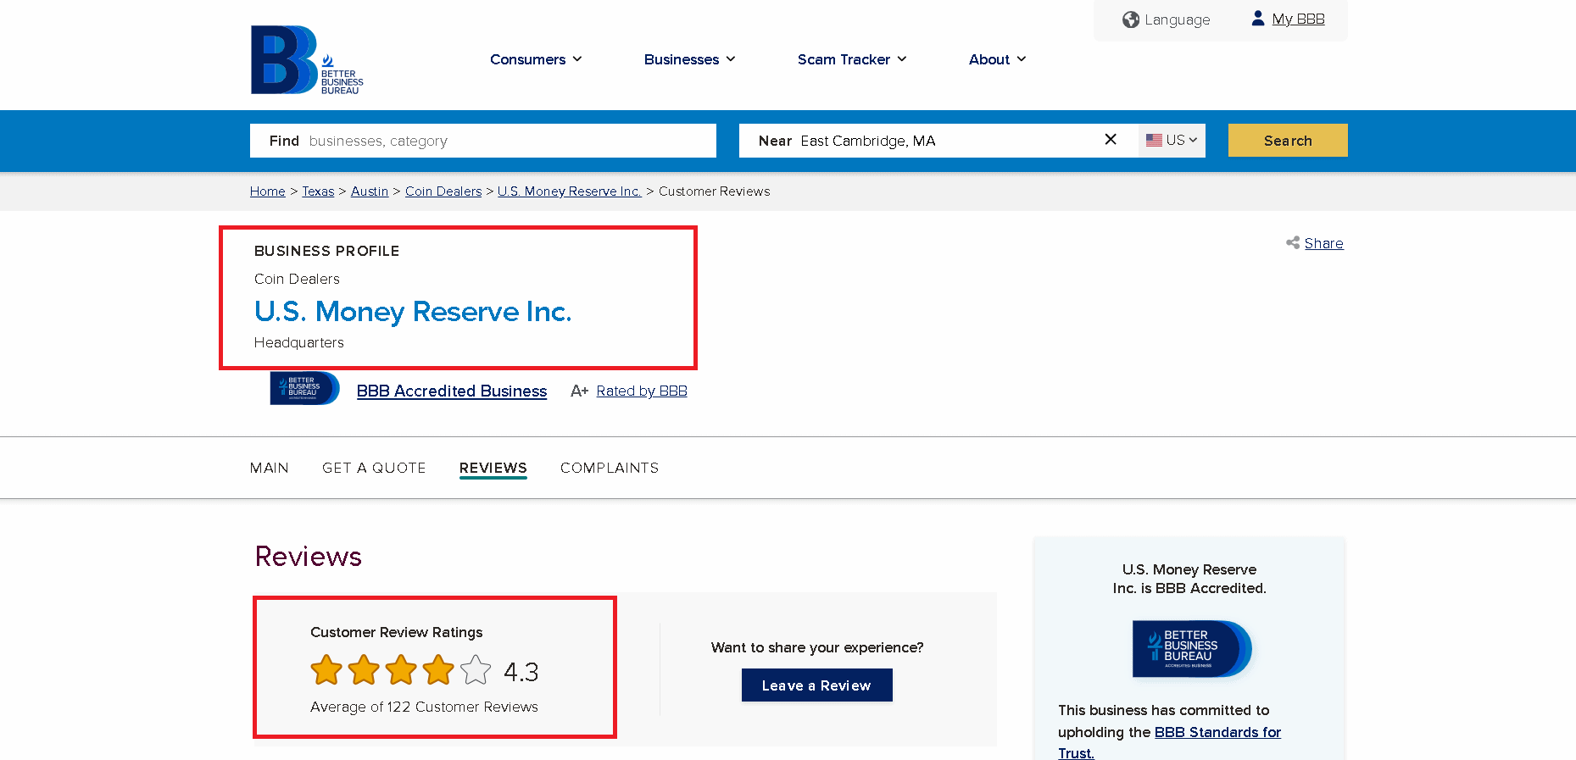Viewport: 1576px width, 760px height.
Task: Go to Texas breadcrumb
Action: coord(318,191)
